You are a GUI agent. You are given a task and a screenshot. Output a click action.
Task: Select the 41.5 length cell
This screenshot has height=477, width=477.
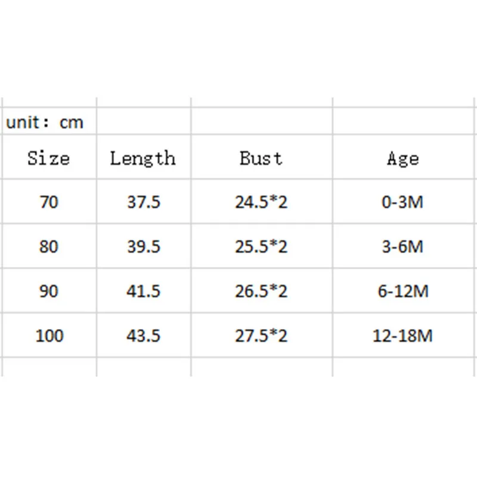click(x=144, y=291)
